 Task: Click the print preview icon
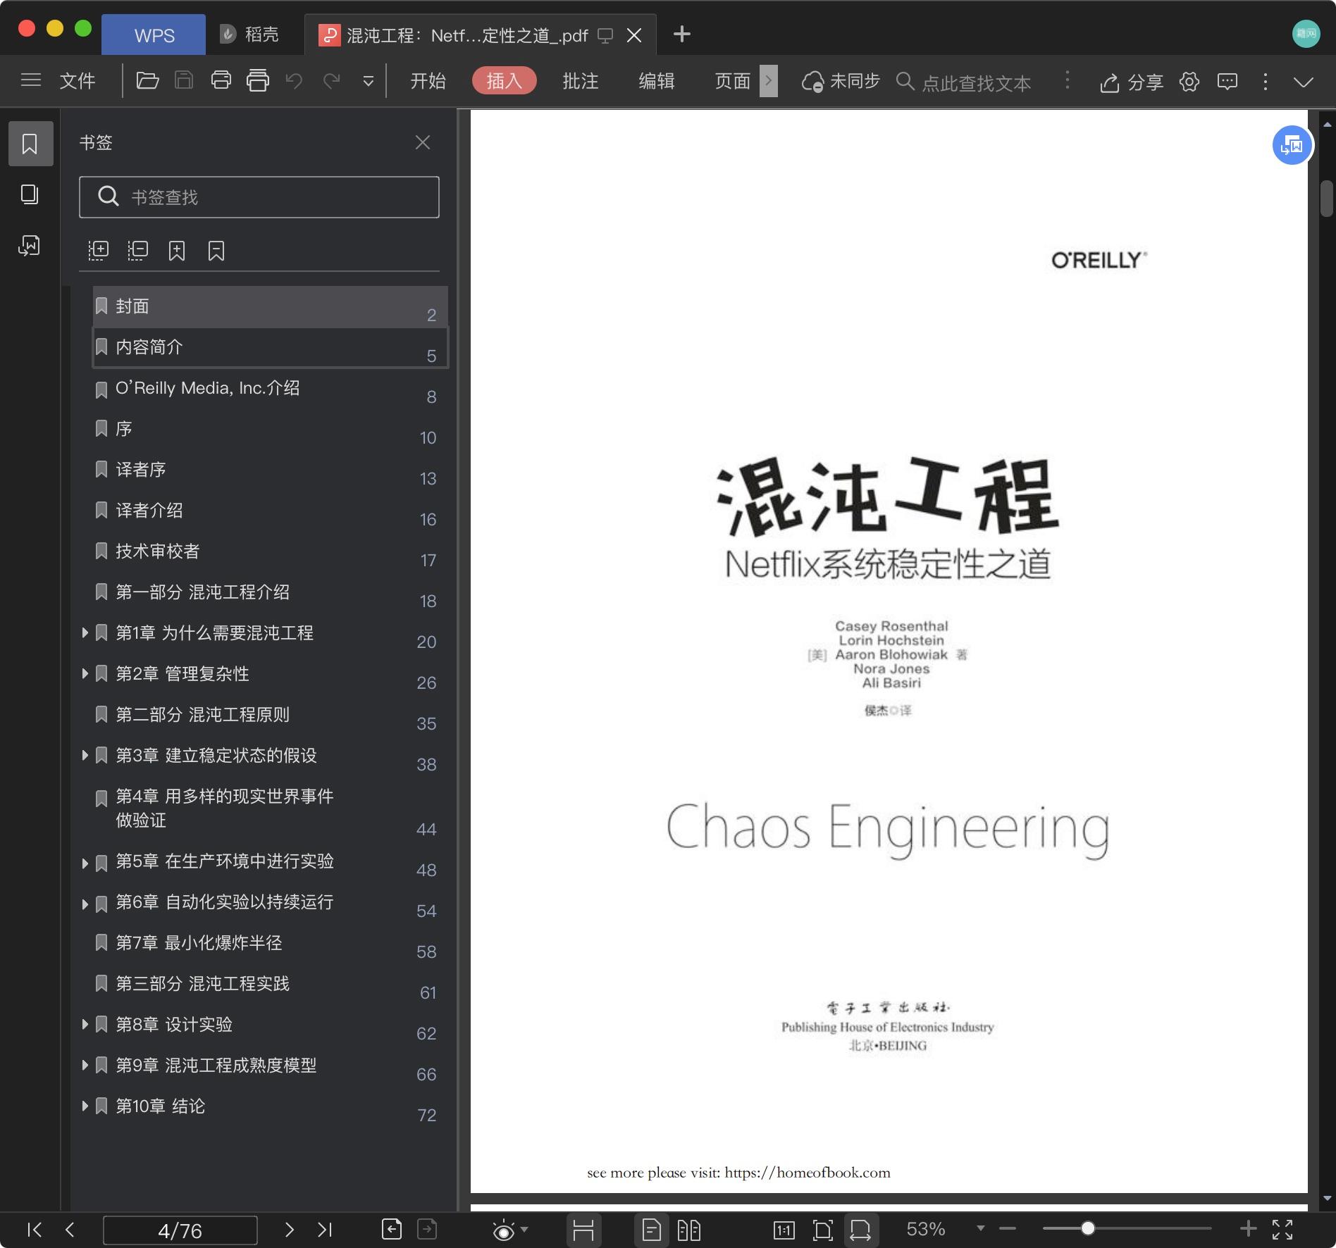pyautogui.click(x=258, y=80)
